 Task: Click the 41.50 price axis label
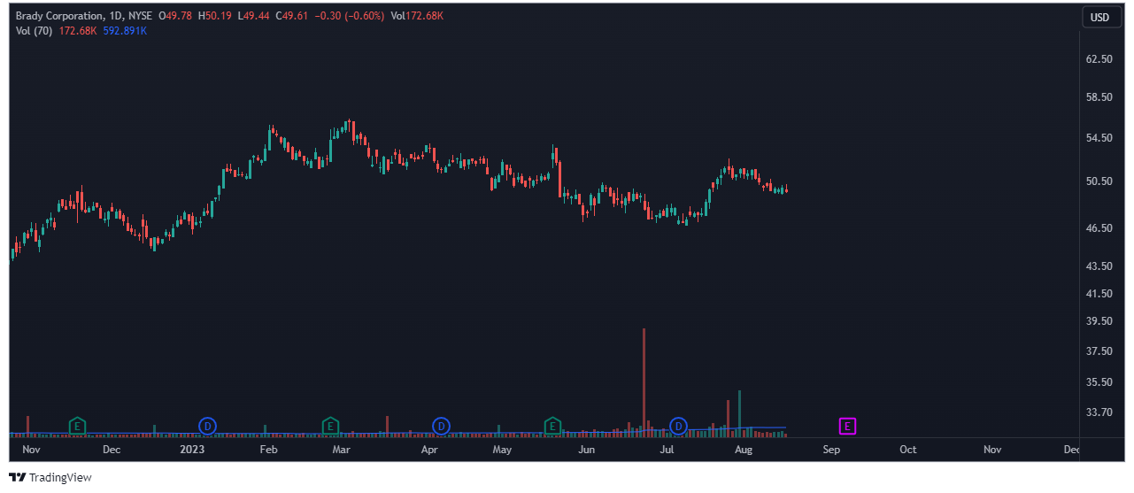(x=1099, y=294)
